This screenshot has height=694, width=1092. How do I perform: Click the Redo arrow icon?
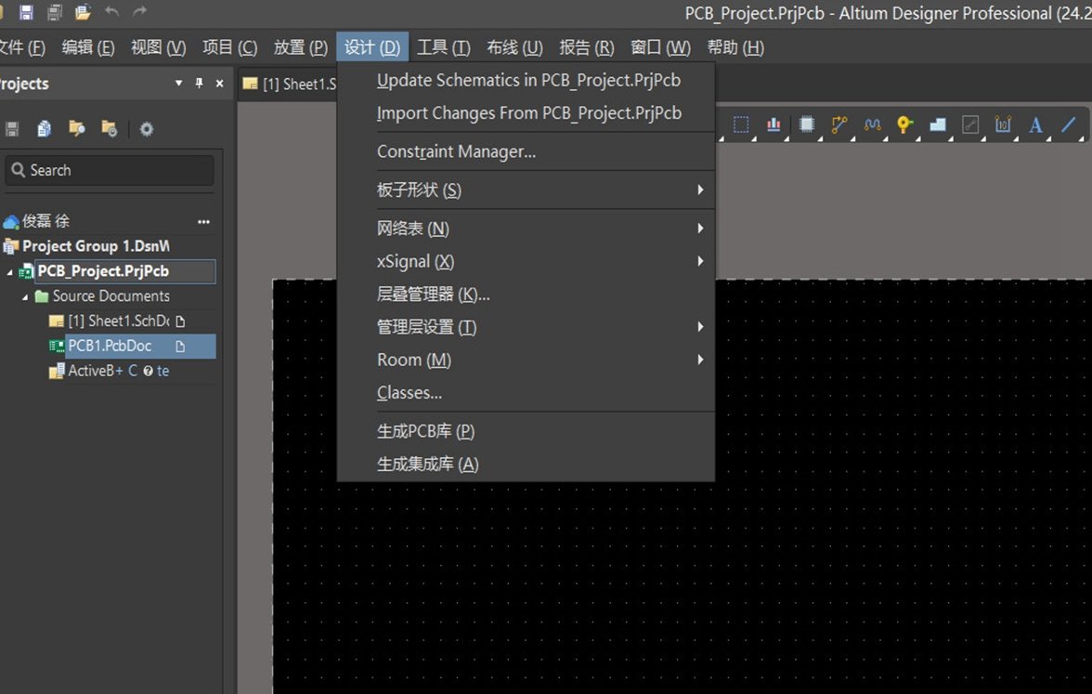140,12
